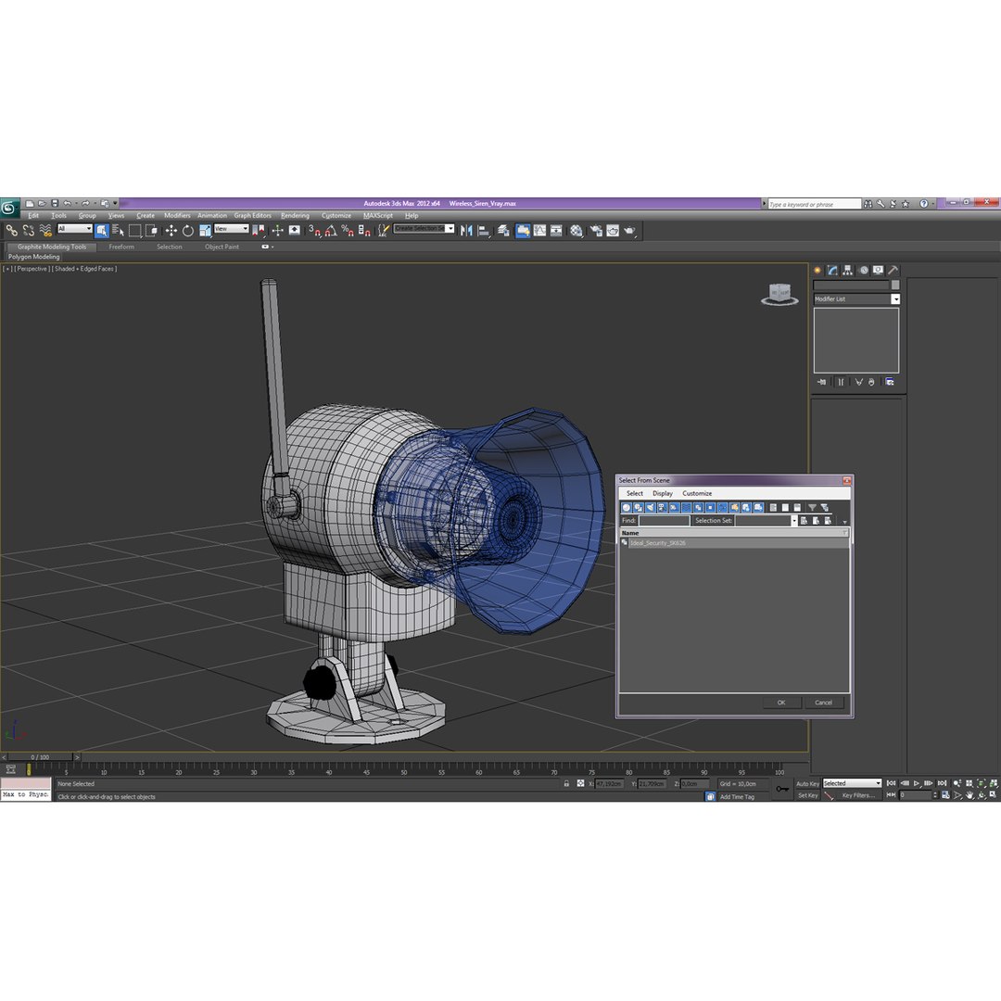
Task: Open Key Filters settings
Action: pyautogui.click(x=858, y=795)
